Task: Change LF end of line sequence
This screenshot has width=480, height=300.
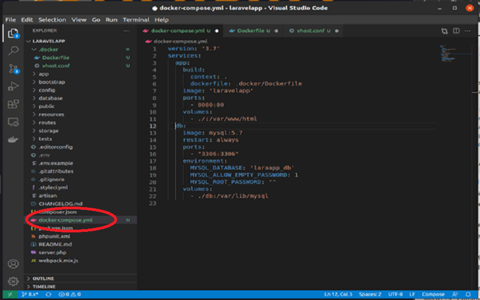Action: pos(412,294)
